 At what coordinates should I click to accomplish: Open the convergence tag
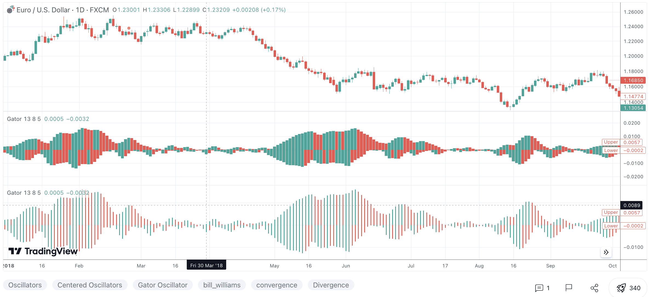[x=277, y=285]
